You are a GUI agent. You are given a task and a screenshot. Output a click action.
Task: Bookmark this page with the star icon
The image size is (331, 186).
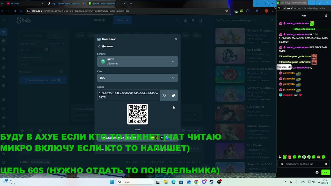pyautogui.click(x=227, y=11)
